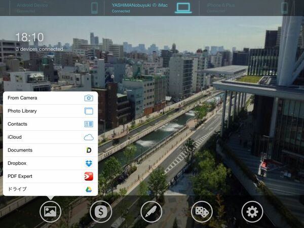Choose iCloud menu entry
The height and width of the screenshot is (228, 304).
pos(50,137)
